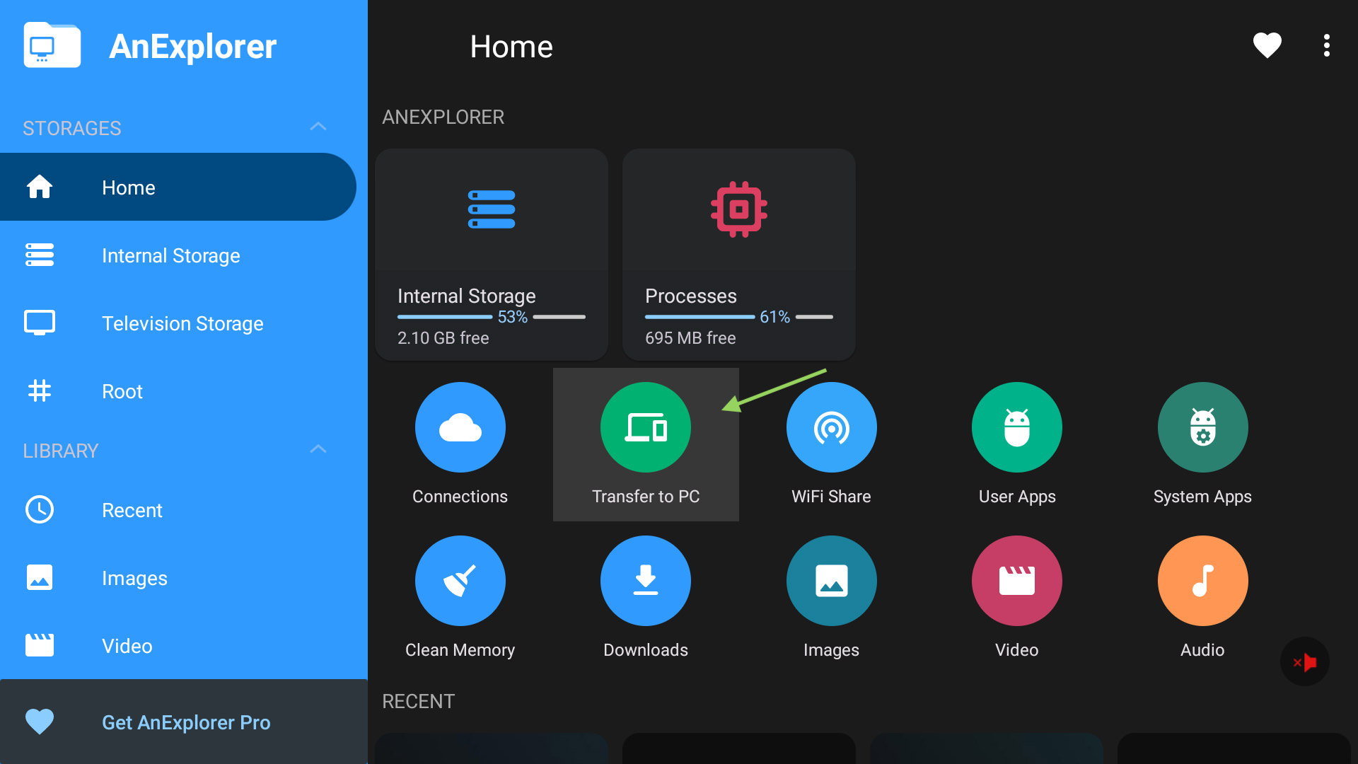
Task: Click Get AnExplorer Pro button
Action: [x=185, y=721]
